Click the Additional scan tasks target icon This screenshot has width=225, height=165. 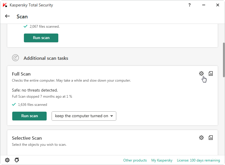point(15,58)
